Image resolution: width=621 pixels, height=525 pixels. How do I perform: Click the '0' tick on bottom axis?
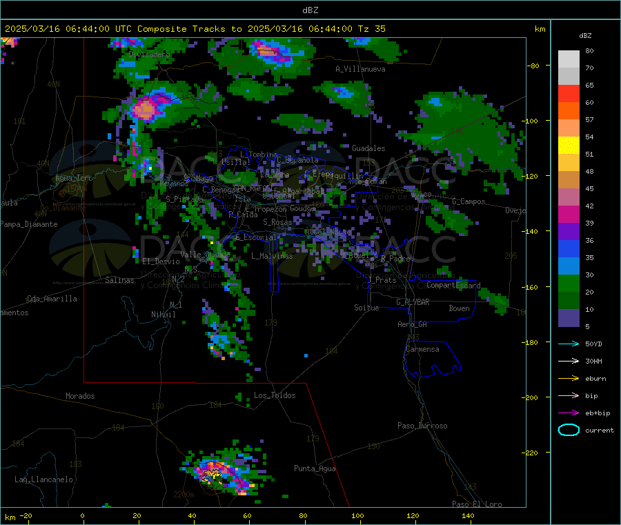click(82, 516)
